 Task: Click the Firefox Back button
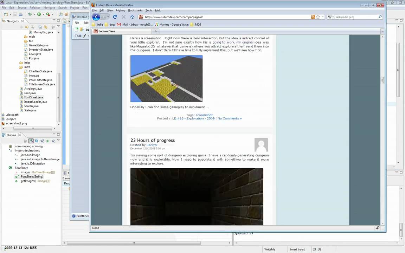(x=96, y=17)
